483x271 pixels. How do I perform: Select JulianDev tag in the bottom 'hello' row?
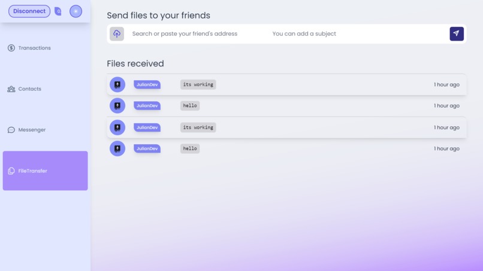tap(147, 148)
